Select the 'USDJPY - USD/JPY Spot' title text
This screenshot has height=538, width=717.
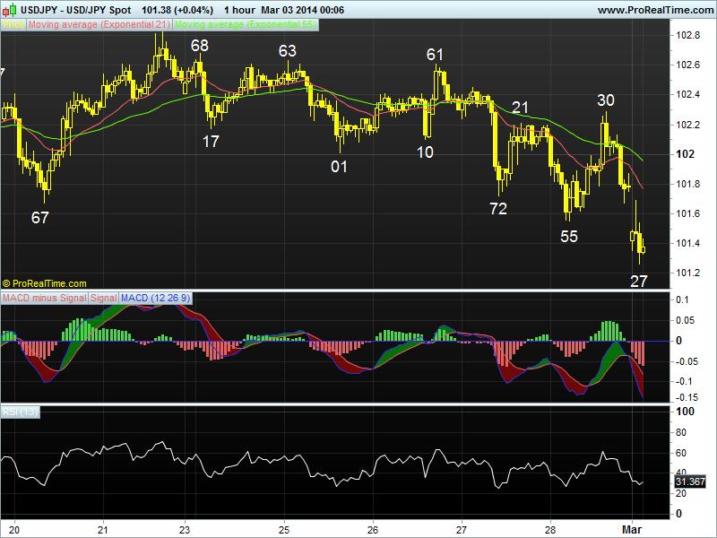(x=76, y=10)
